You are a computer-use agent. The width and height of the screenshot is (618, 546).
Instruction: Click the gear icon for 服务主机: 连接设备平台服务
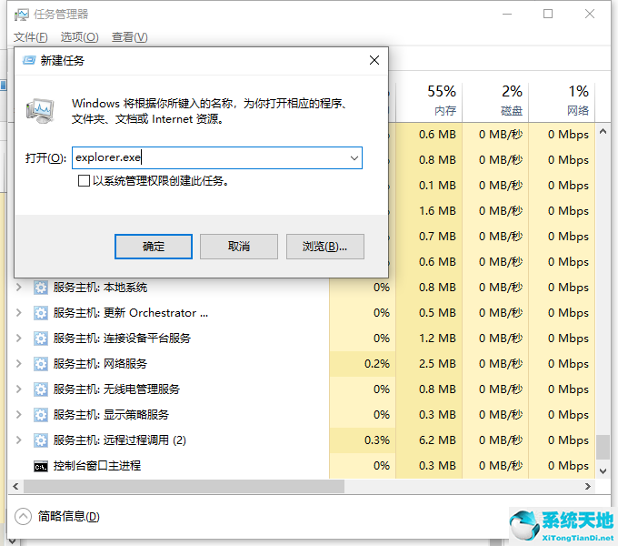click(41, 339)
